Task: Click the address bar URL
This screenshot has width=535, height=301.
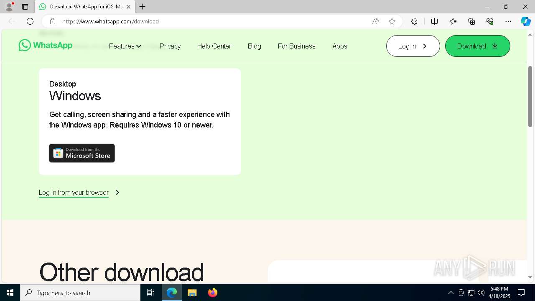Action: 110,21
